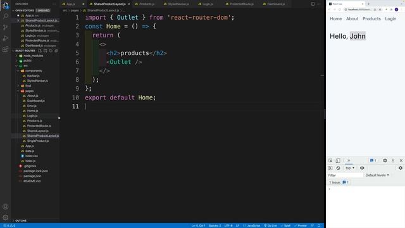
Task: Toggle console sidebar icon
Action: point(330,168)
